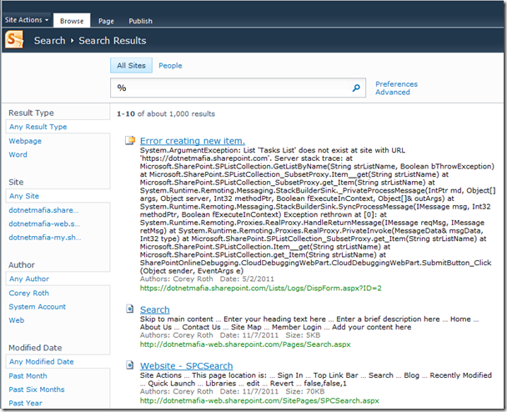Click the Pages/Search.aspx result URL
Image resolution: width=507 pixels, height=412 pixels.
[245, 344]
